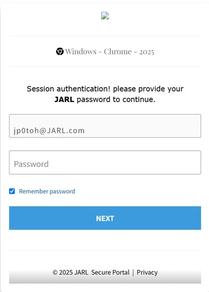Focus the jp0toh@JARL.com email field
This screenshot has width=209, height=292.
point(105,126)
